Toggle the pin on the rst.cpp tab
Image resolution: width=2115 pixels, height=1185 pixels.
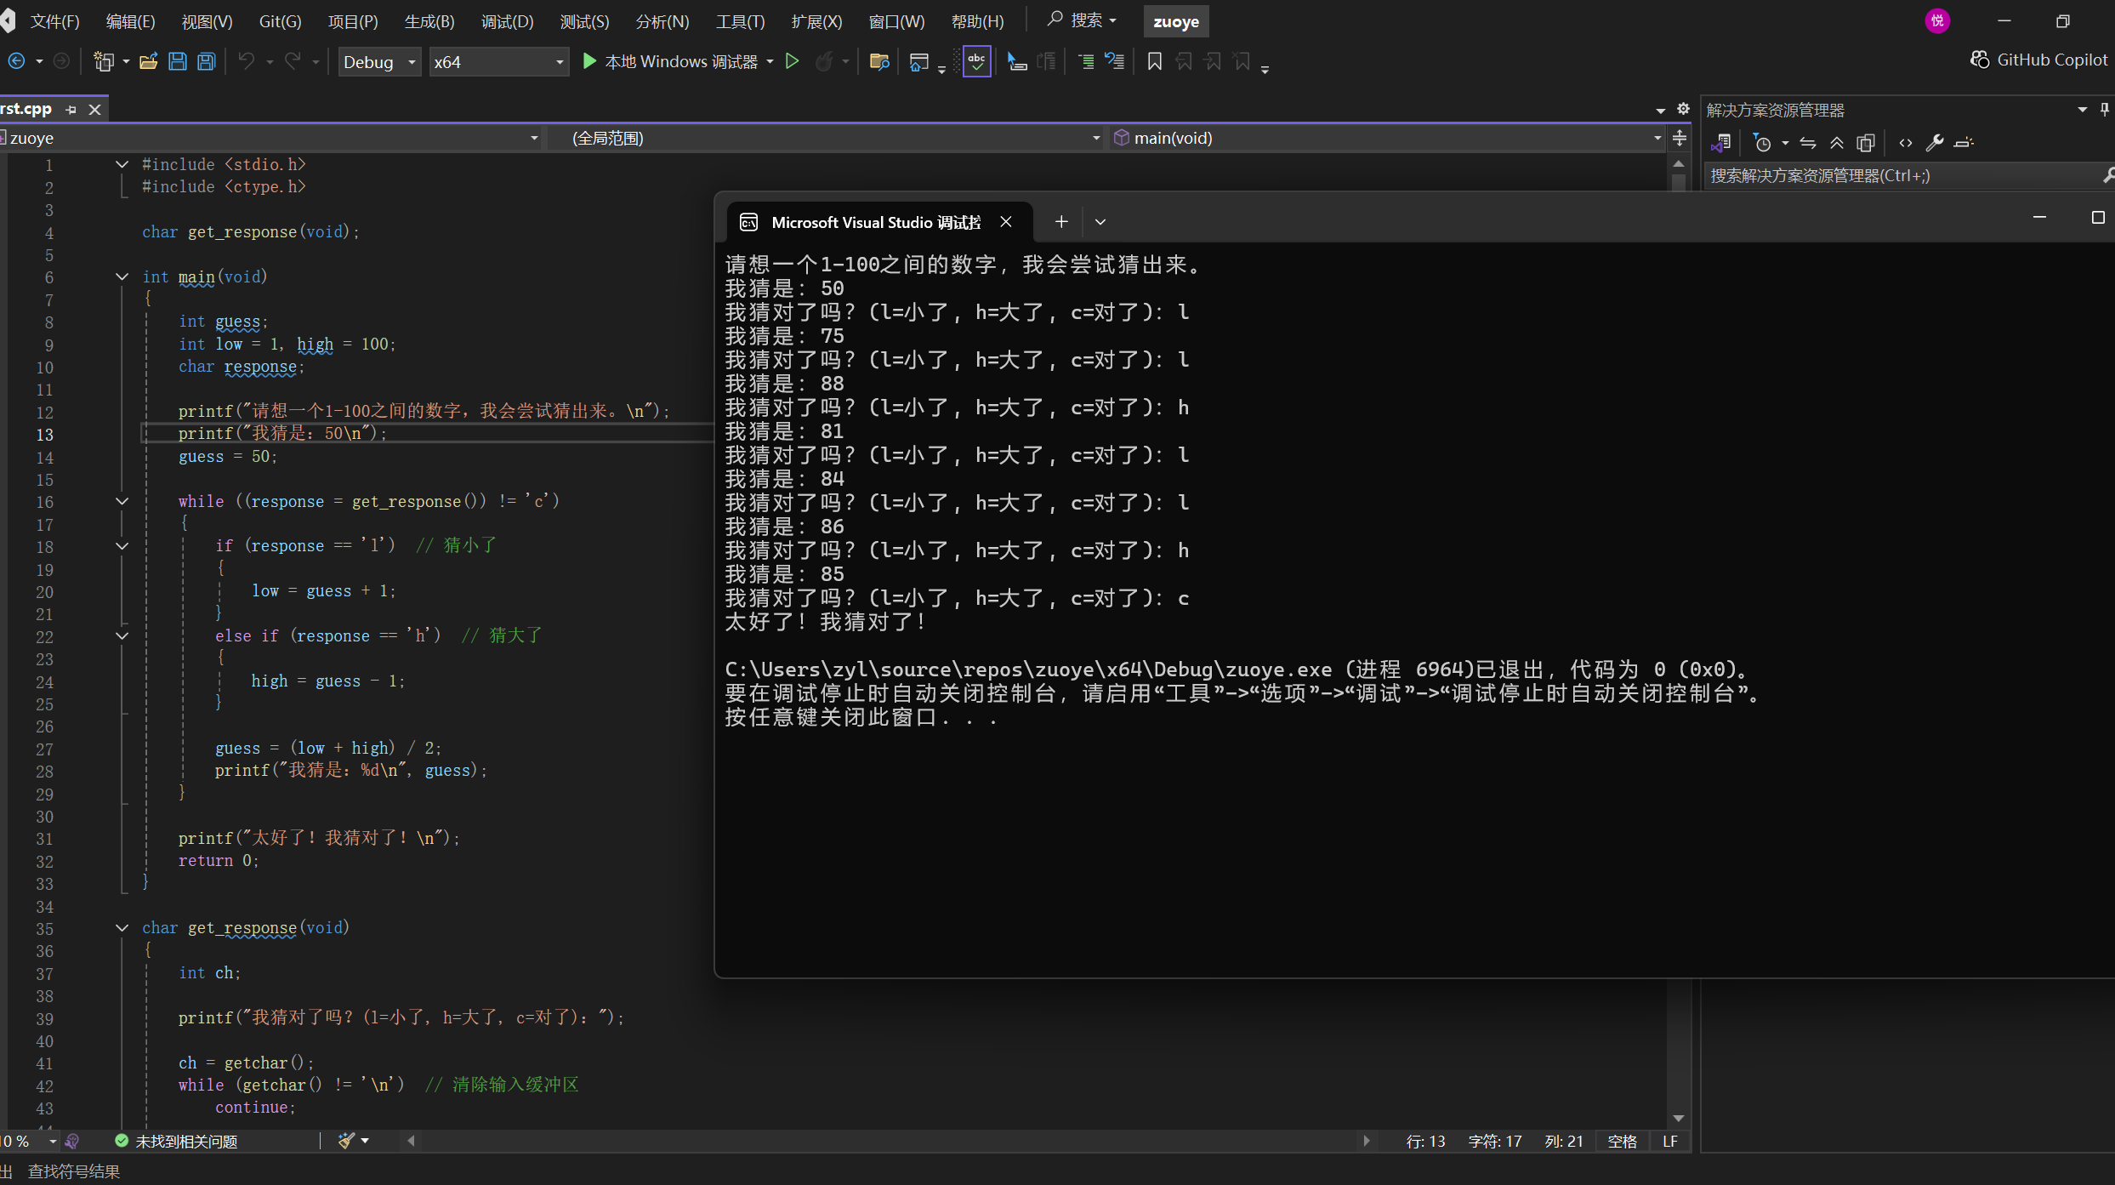[x=71, y=110]
